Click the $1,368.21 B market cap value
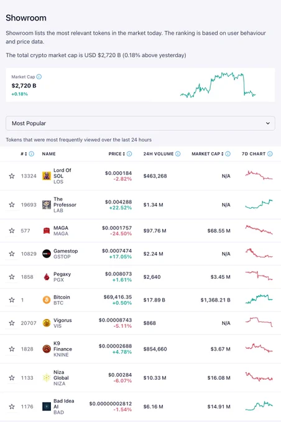The height and width of the screenshot is (422, 281). tap(215, 300)
